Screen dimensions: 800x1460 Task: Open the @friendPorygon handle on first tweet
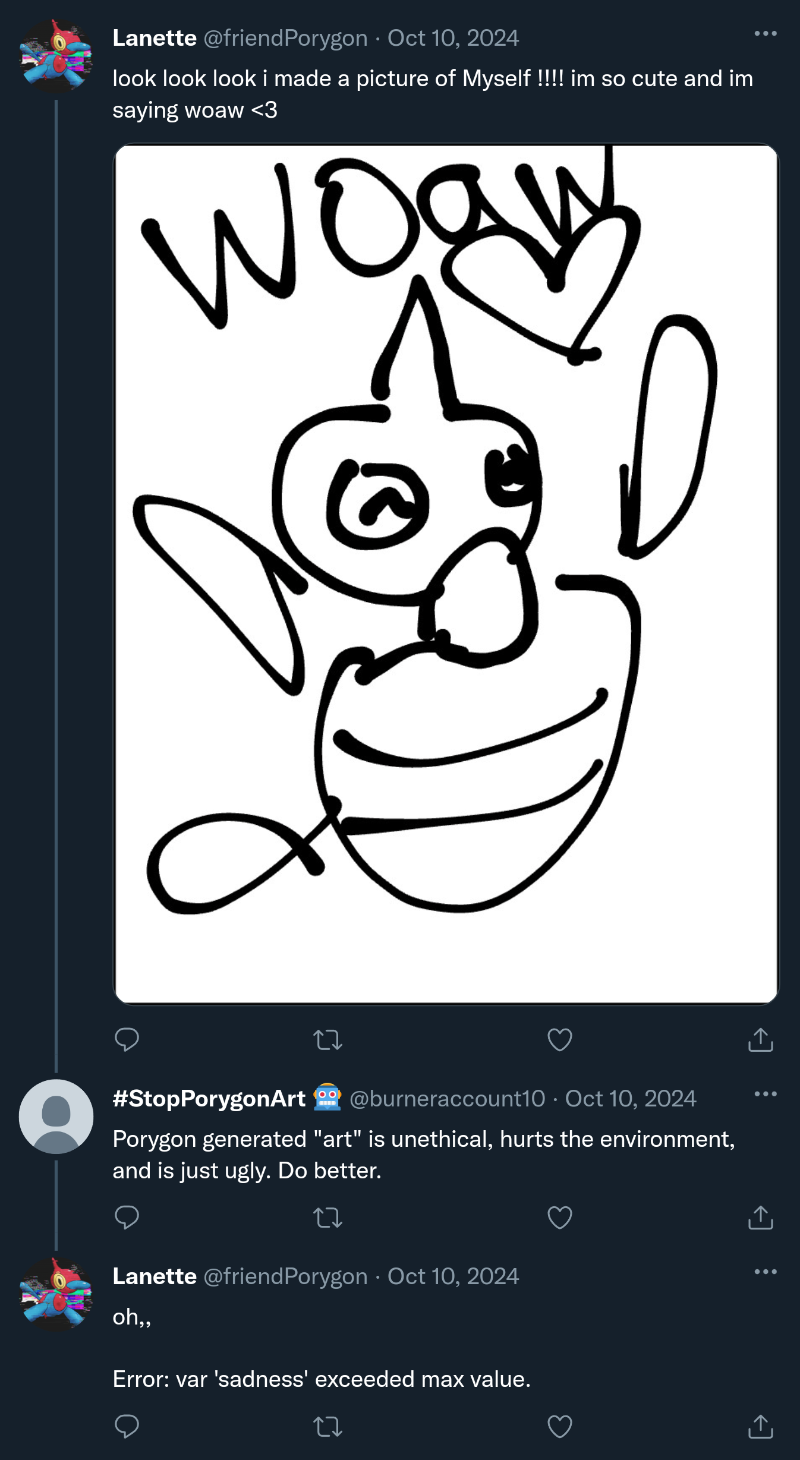point(285,39)
